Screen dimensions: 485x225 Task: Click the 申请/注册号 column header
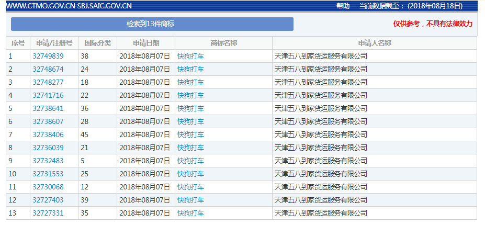point(54,43)
